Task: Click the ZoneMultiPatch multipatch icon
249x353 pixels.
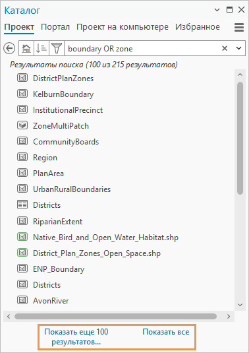Action: [22, 125]
